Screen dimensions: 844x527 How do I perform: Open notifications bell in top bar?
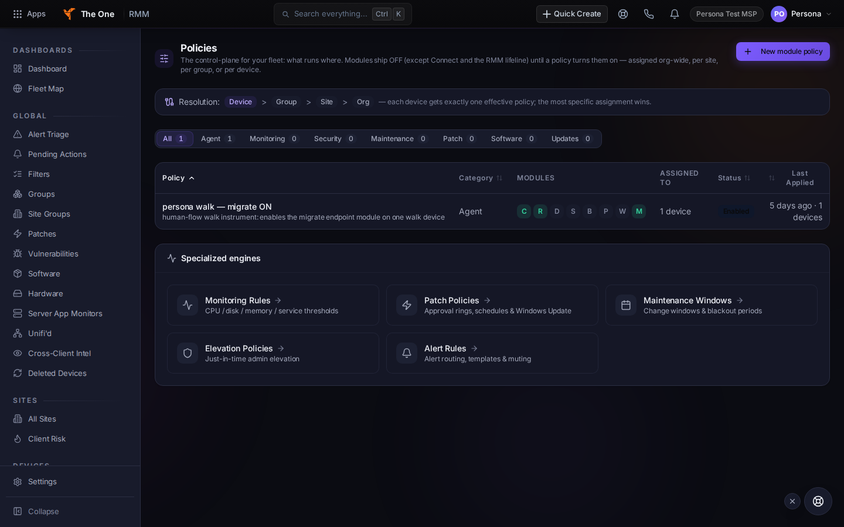tap(675, 14)
